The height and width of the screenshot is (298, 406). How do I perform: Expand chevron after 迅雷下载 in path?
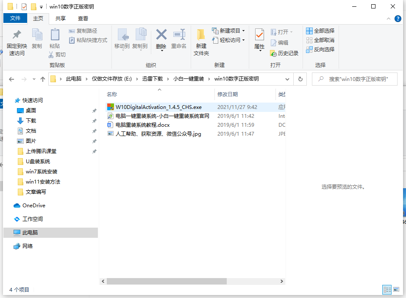point(168,79)
